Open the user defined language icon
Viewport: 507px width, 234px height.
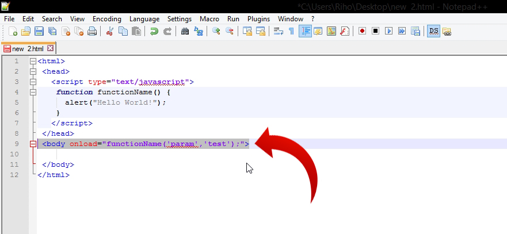point(318,32)
